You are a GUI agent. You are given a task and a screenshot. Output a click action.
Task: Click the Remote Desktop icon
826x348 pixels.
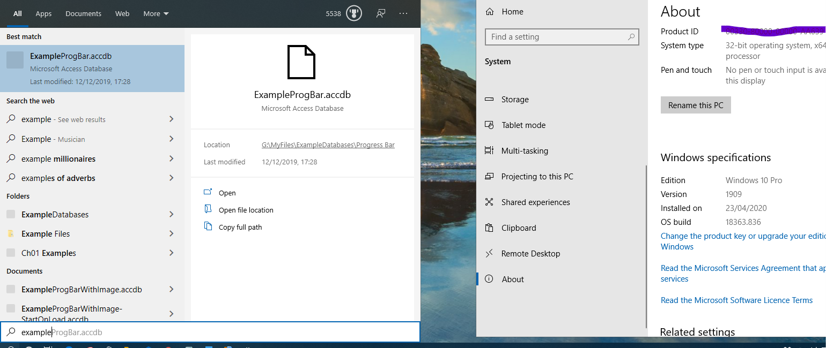[489, 253]
